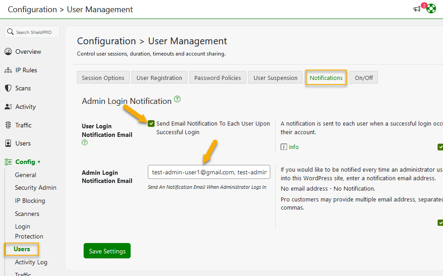Open the ShieldPRO search box
The height and width of the screenshot is (276, 443).
point(32,32)
